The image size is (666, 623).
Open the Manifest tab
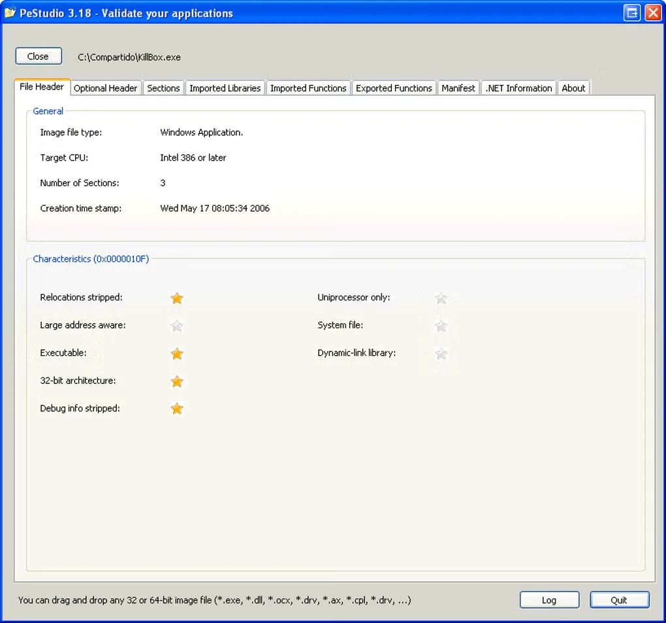(458, 88)
